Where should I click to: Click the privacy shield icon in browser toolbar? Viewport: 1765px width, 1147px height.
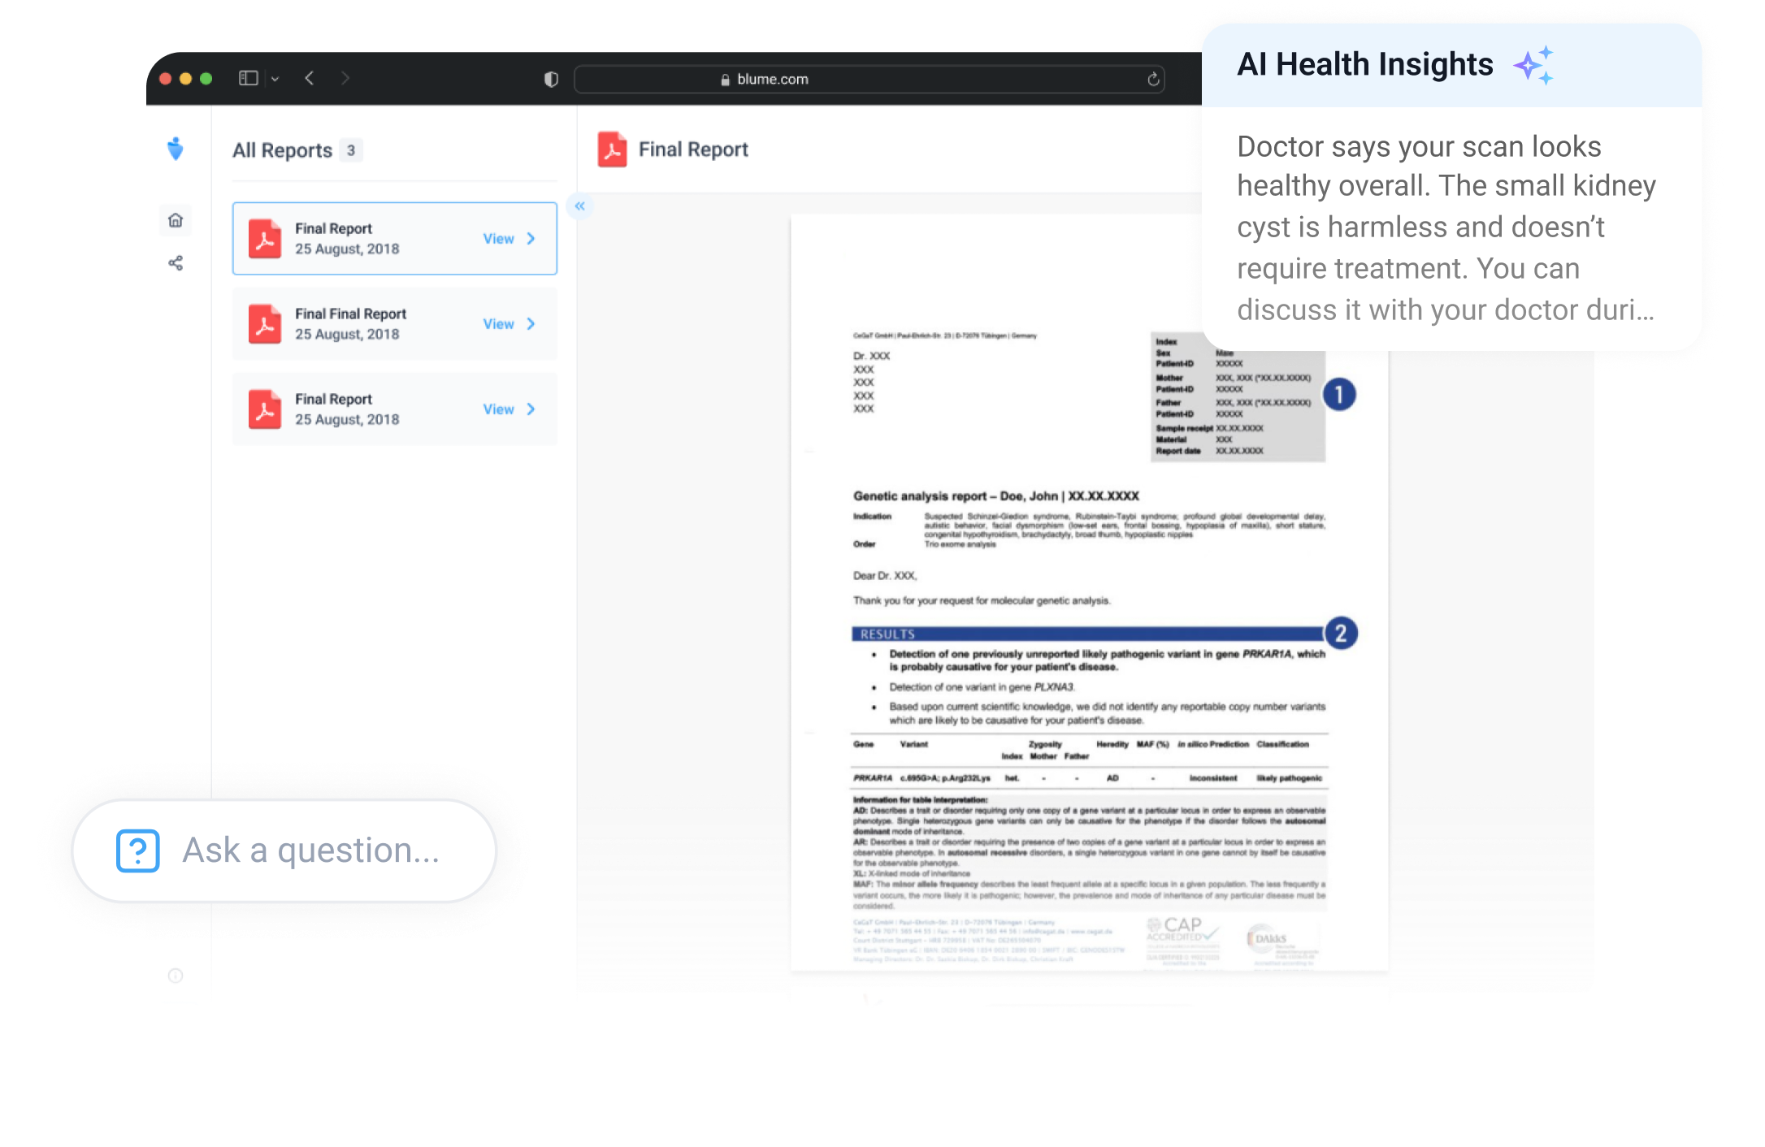[x=551, y=79]
